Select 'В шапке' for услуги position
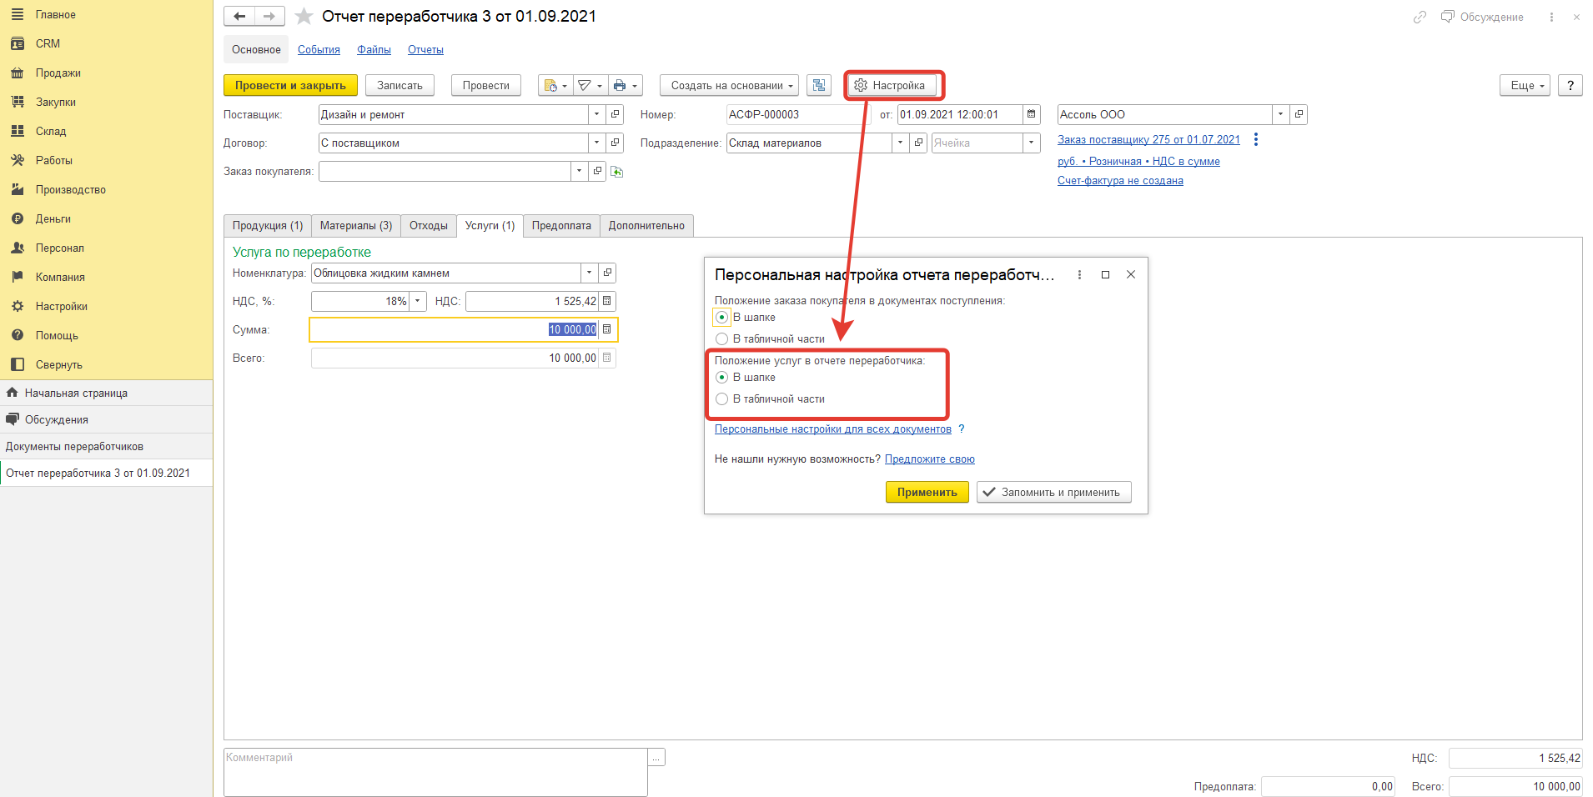Image resolution: width=1593 pixels, height=797 pixels. pos(722,377)
